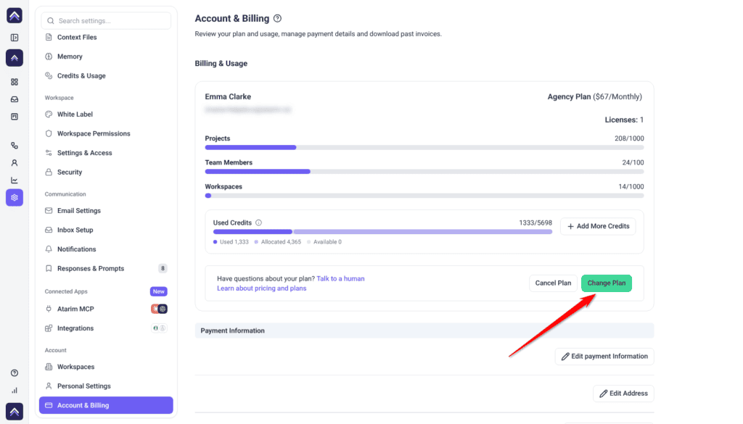Screen dimensions: 743x424
Task: Toggle the sidebar panel icon at top left
Action: click(15, 38)
